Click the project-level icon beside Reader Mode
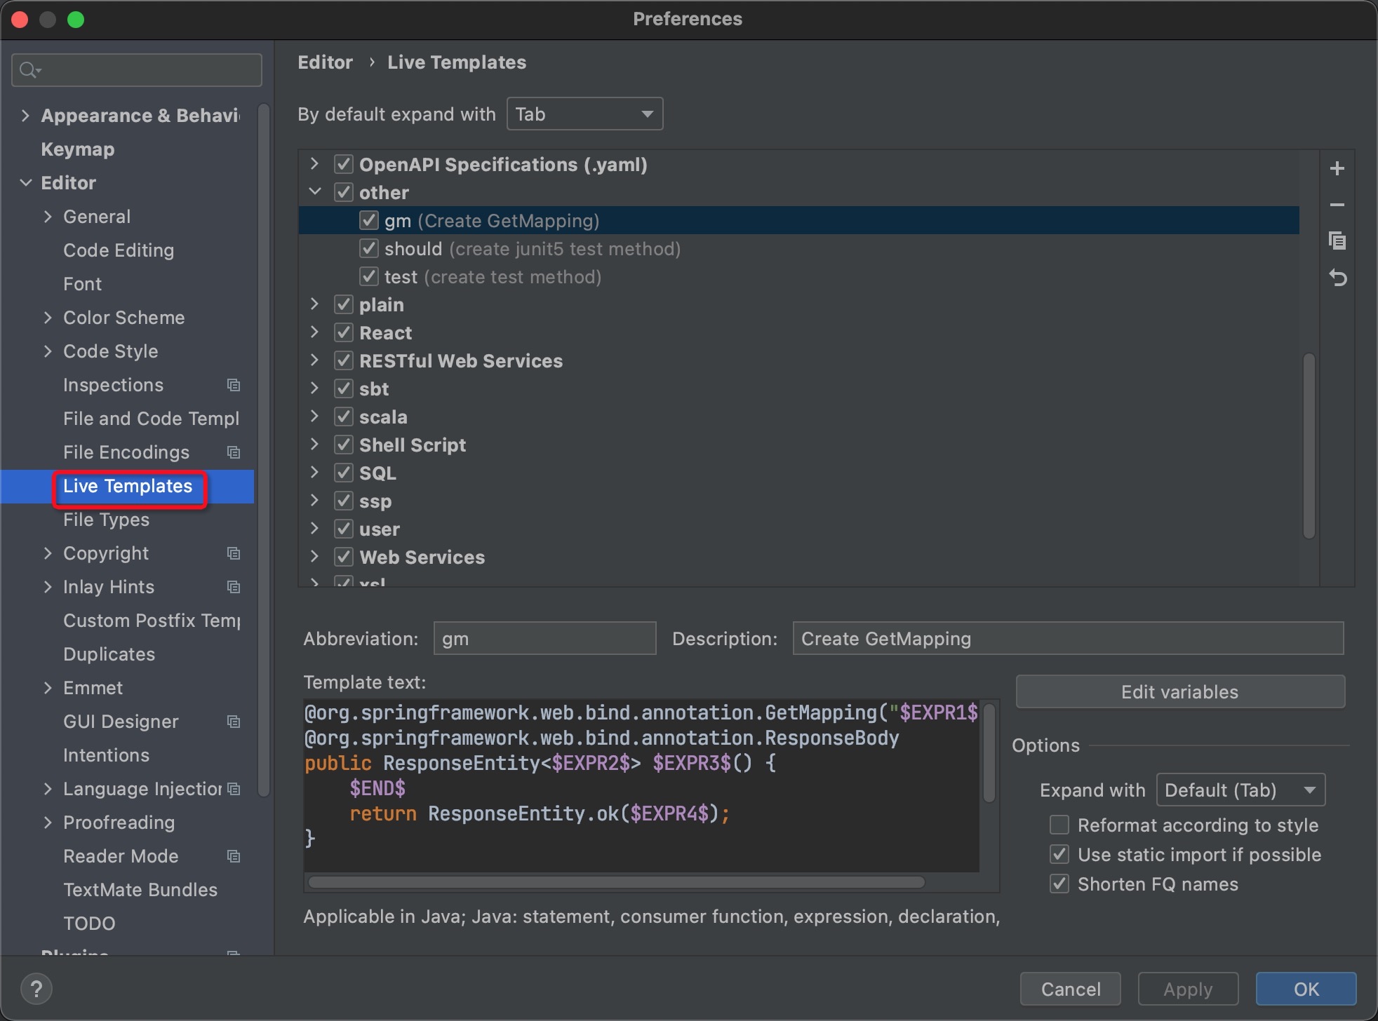 pyautogui.click(x=234, y=856)
